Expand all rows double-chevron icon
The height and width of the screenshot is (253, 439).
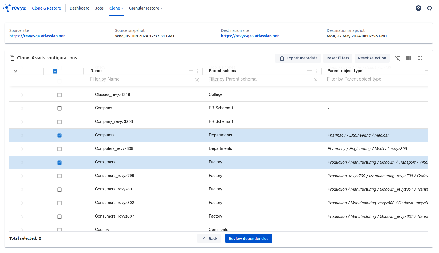16,71
